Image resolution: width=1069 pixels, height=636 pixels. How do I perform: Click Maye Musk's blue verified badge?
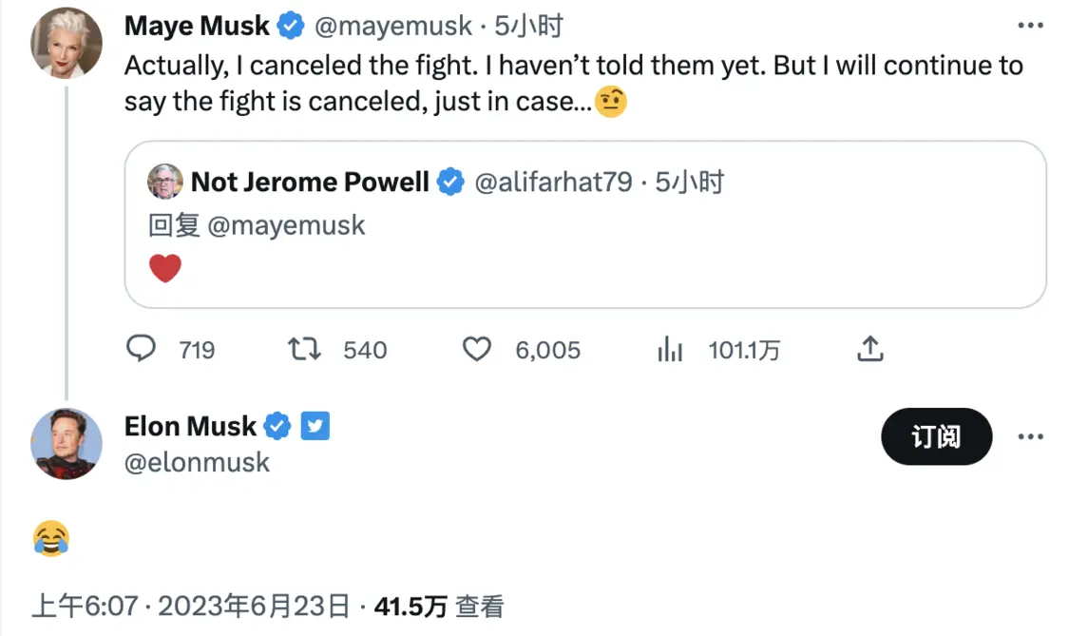pyautogui.click(x=291, y=26)
